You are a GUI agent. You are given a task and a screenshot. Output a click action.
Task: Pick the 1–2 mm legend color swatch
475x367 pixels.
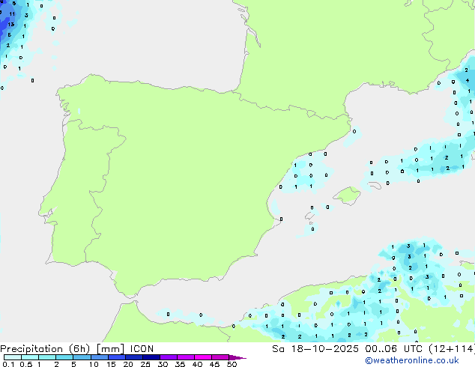47,357
